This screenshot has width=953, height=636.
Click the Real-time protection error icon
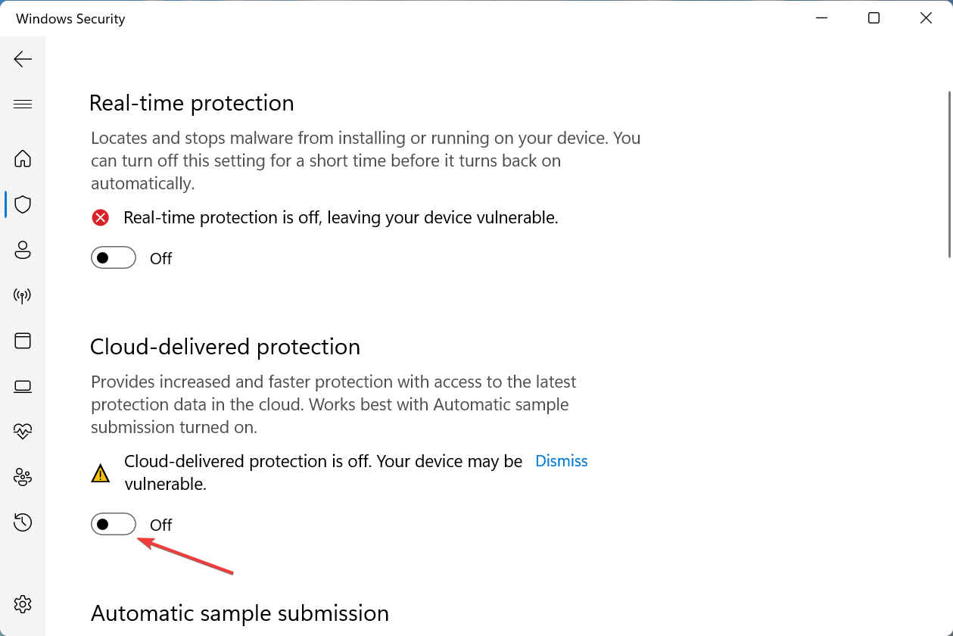click(x=100, y=217)
